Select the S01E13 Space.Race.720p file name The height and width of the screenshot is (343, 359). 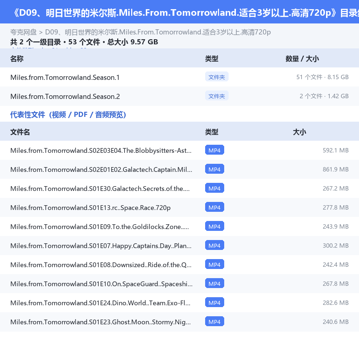pyautogui.click(x=90, y=207)
